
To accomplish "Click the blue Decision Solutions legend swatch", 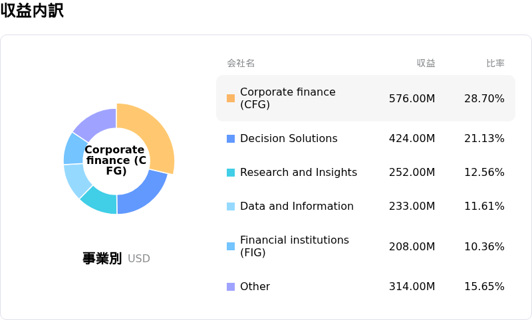I will (x=231, y=139).
